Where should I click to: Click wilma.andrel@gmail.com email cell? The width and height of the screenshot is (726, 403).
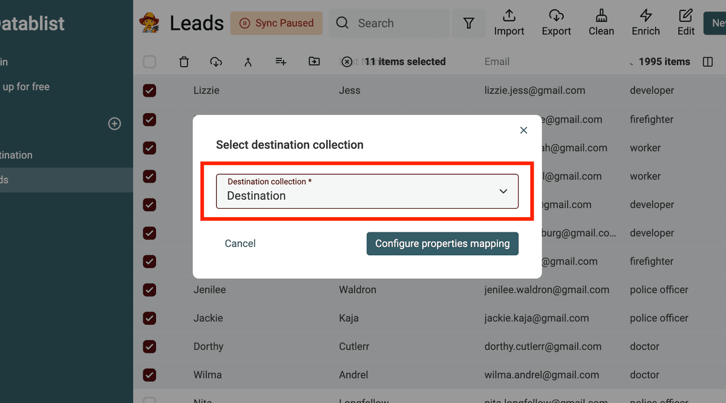(542, 375)
